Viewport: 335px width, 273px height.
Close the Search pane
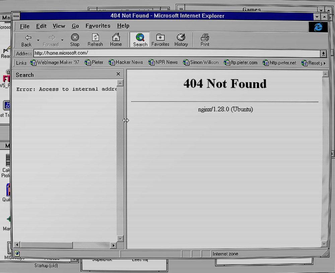tap(118, 74)
